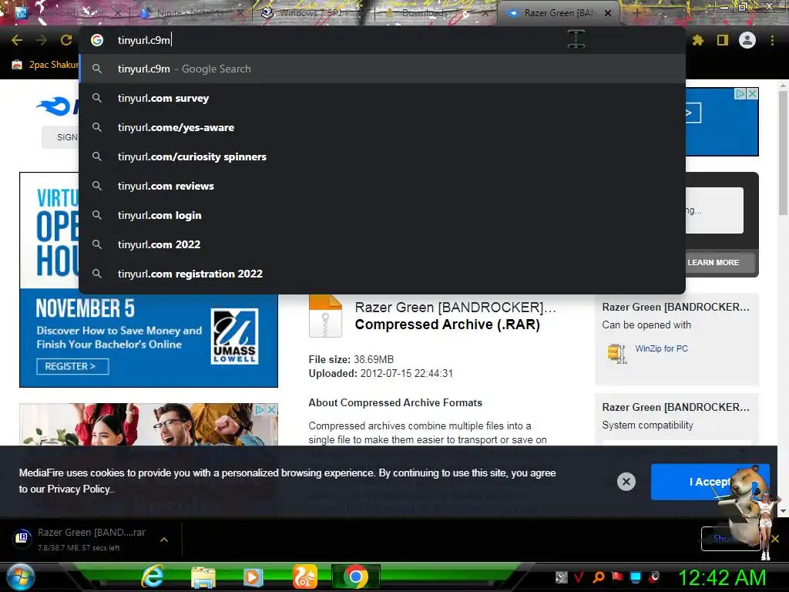Choose 'tinyurl.com registration 2022' suggestion
The width and height of the screenshot is (789, 592).
pyautogui.click(x=382, y=274)
